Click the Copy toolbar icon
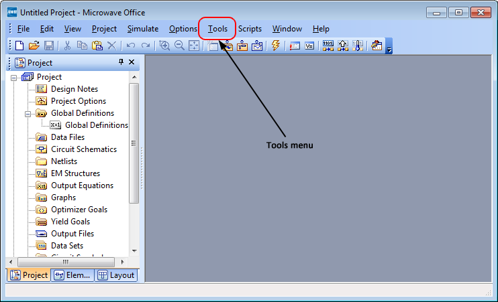498x302 pixels. (x=82, y=46)
